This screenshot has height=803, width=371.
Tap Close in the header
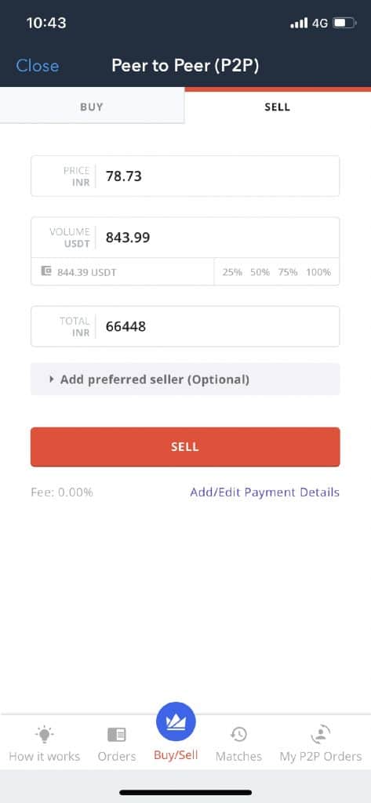point(38,66)
